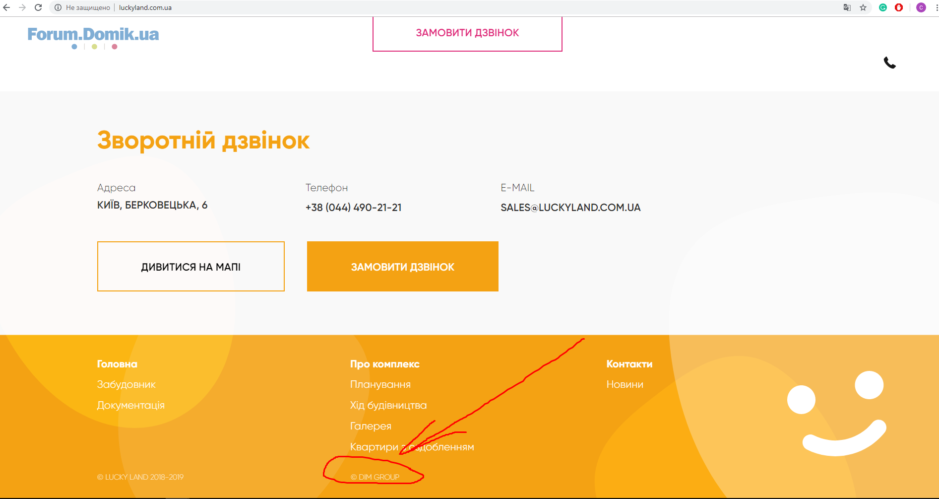This screenshot has height=499, width=939.
Task: Open the translate page icon
Action: pyautogui.click(x=847, y=7)
